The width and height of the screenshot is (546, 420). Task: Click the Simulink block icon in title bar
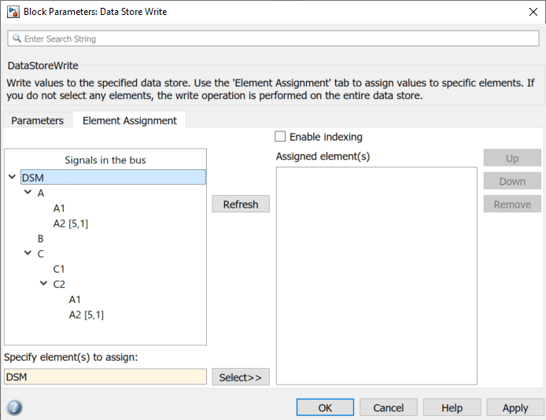click(x=13, y=12)
